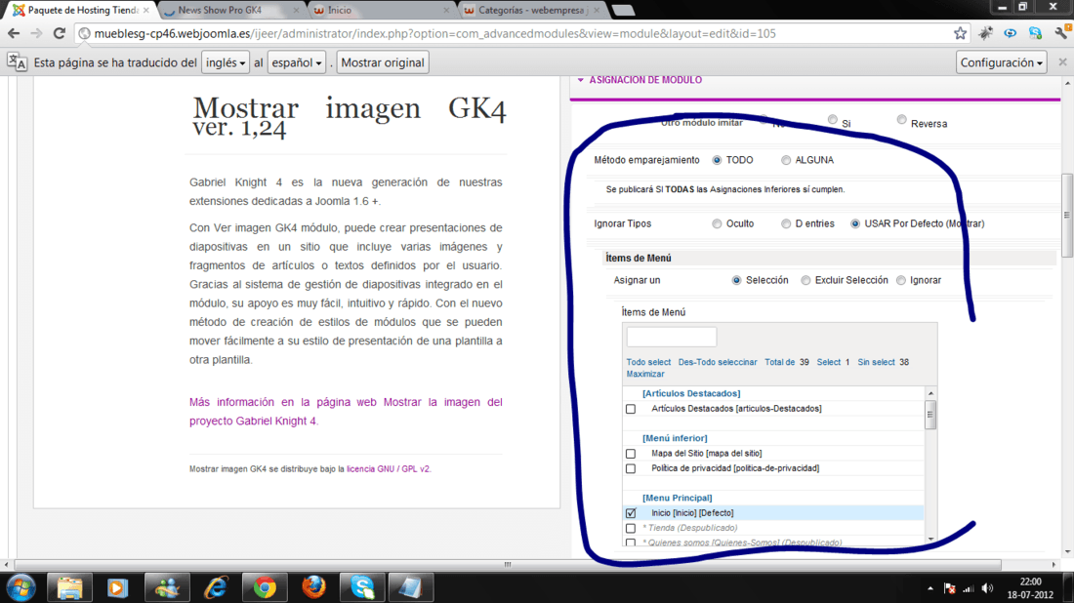
Task: Click the Ítems de Menú filter text box
Action: point(672,337)
